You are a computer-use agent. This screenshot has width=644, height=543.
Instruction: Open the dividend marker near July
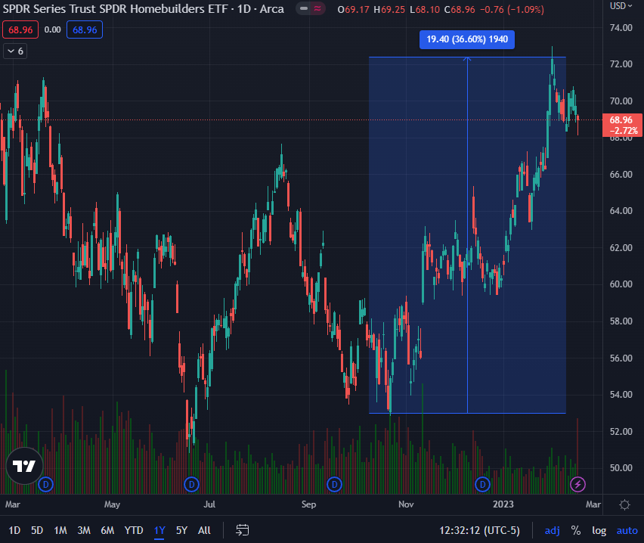pos(191,484)
